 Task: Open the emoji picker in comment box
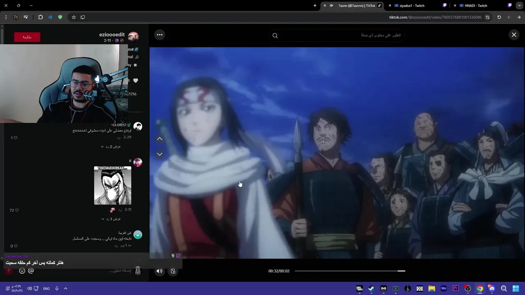[22, 270]
